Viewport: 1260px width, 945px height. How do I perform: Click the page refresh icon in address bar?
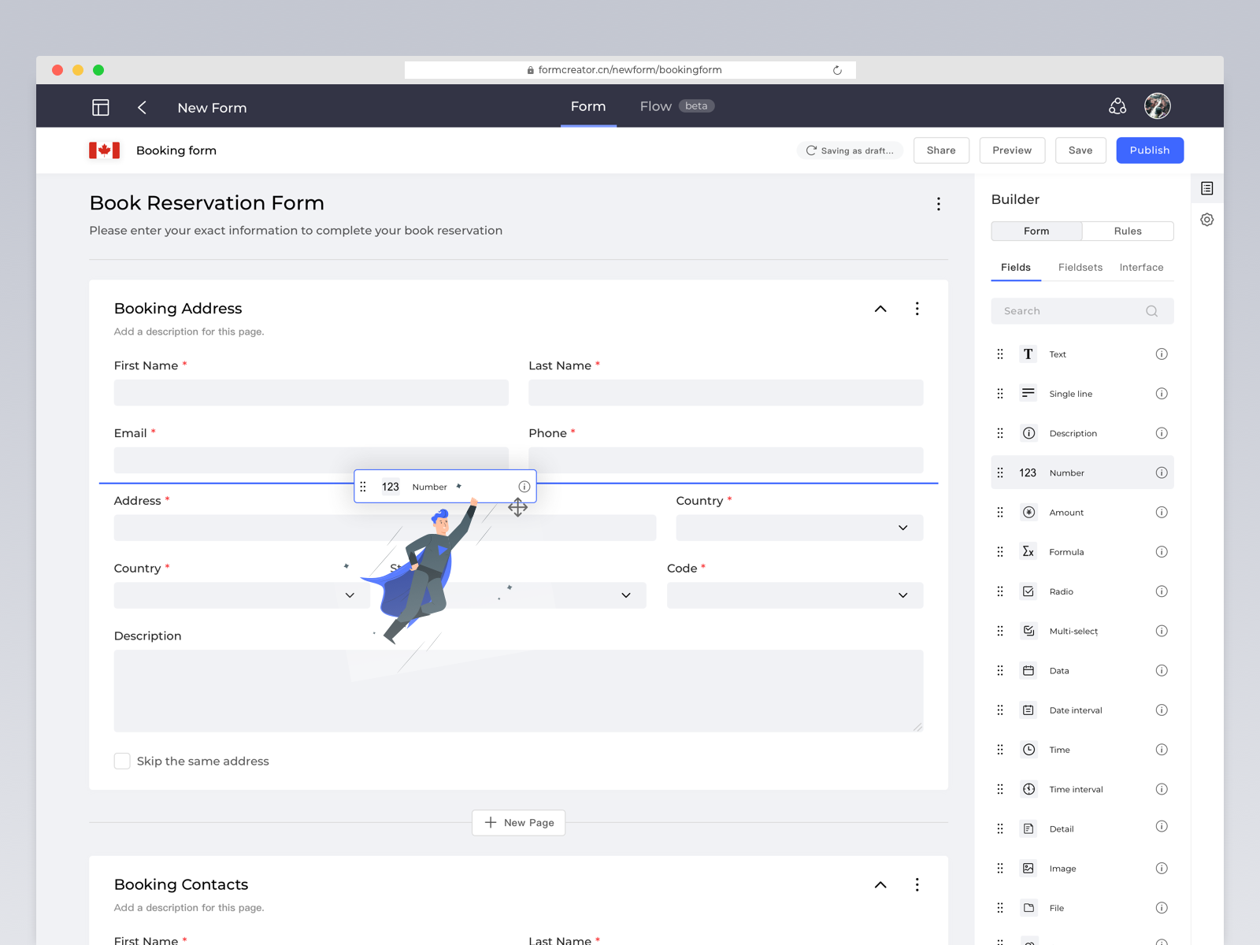pos(837,70)
